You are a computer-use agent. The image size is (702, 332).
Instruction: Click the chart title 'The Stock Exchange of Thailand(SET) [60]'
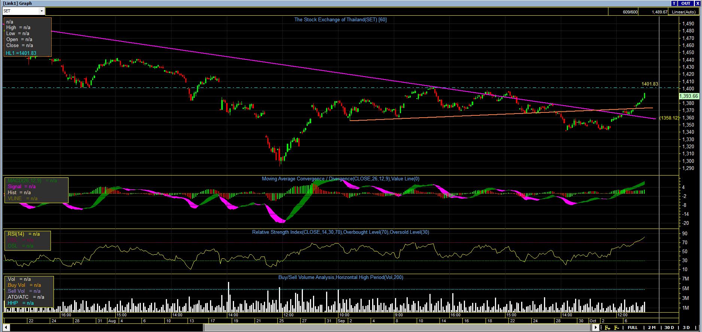340,20
